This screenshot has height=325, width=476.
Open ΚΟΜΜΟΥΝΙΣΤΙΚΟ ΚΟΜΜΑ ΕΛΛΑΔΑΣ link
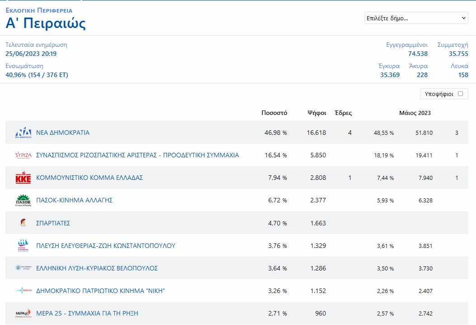point(89,178)
